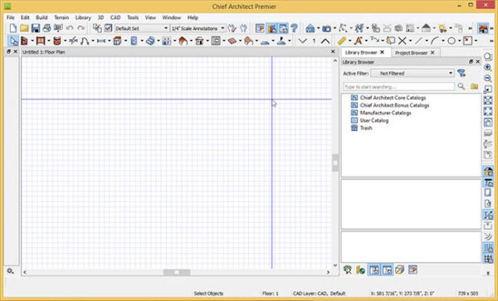Image resolution: width=498 pixels, height=301 pixels.
Task: Click the Redo arrow in the toolbar
Action: tap(81, 28)
